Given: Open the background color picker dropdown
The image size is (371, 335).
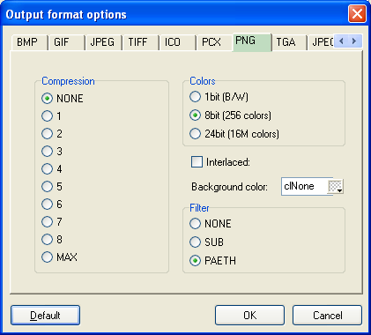Looking at the screenshot, I should point(336,186).
